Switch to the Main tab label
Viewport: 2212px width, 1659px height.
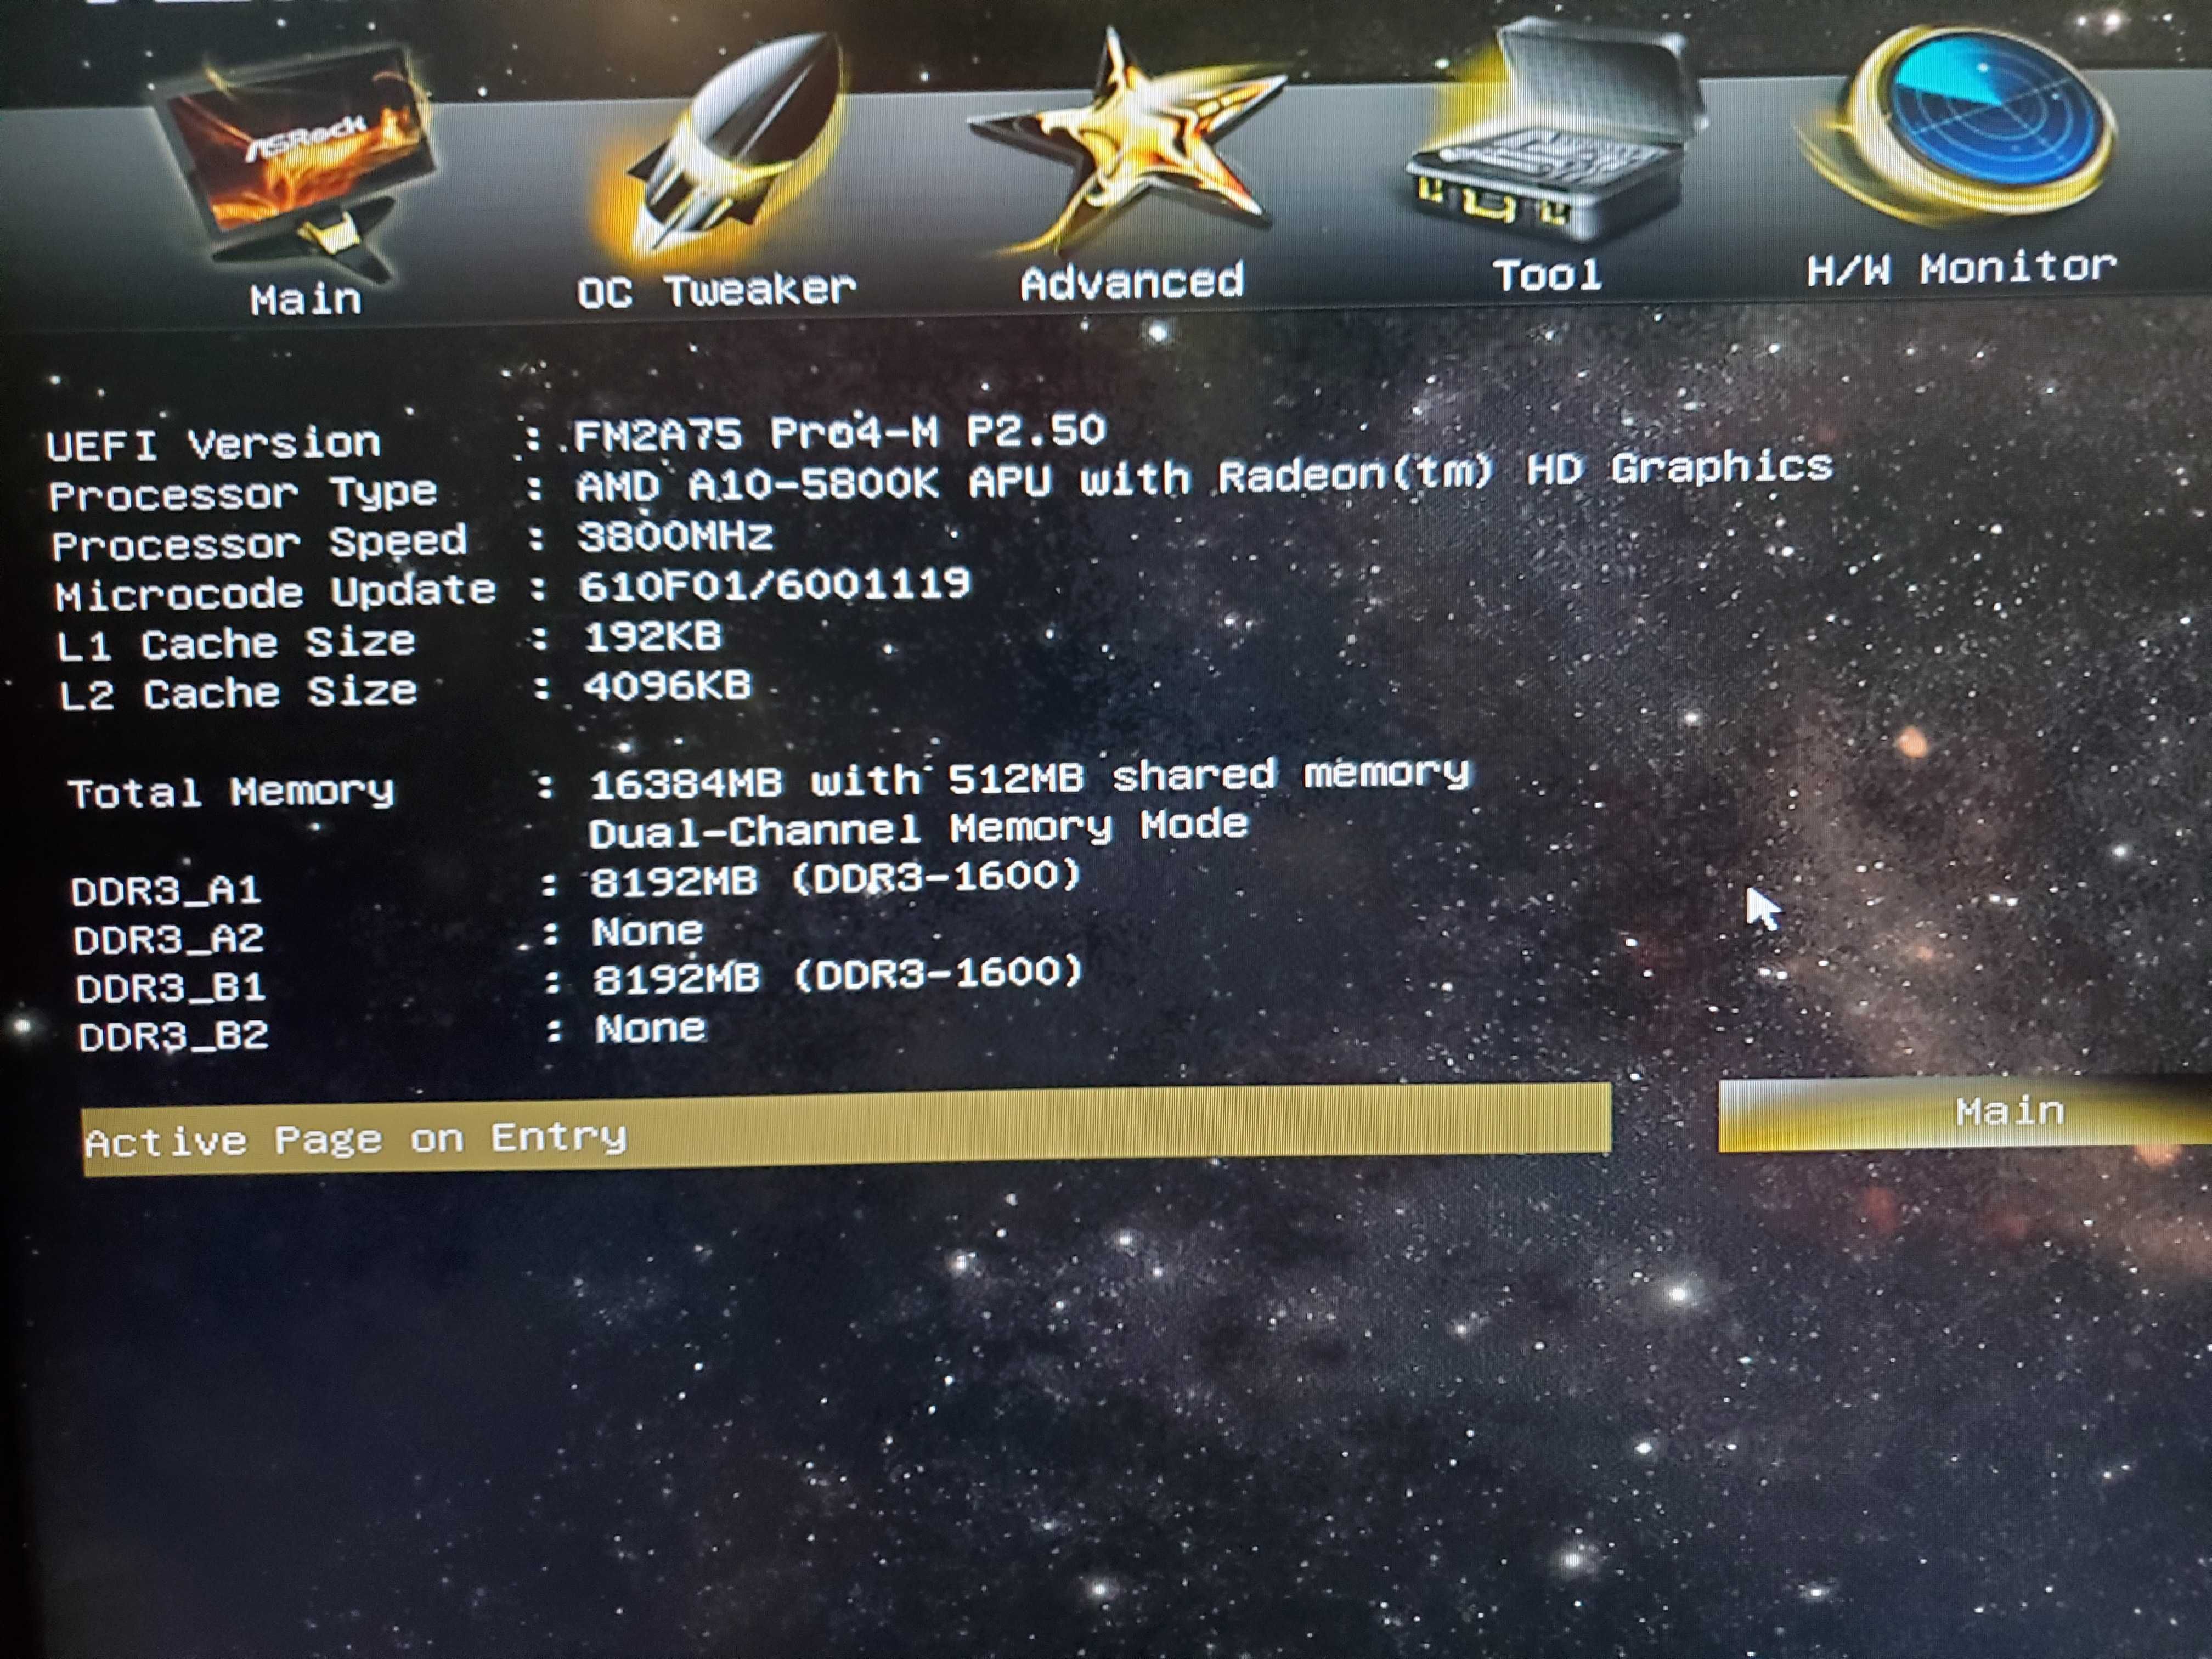[306, 299]
